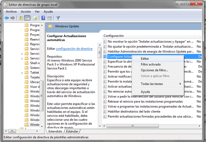Screen dimensions: 206x142
Task: Click the Up one level folder icon
Action: point(21,18)
